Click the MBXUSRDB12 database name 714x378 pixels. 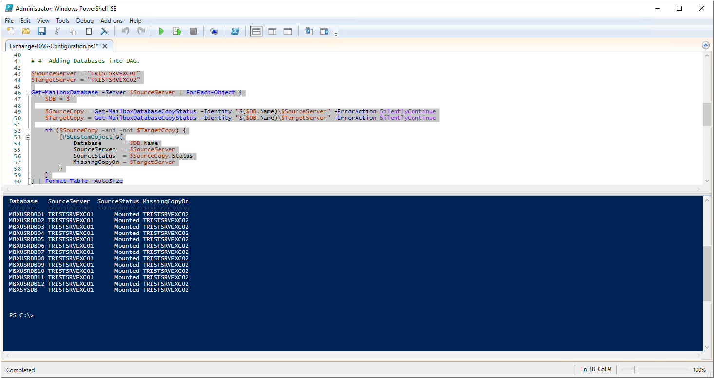[x=27, y=284]
